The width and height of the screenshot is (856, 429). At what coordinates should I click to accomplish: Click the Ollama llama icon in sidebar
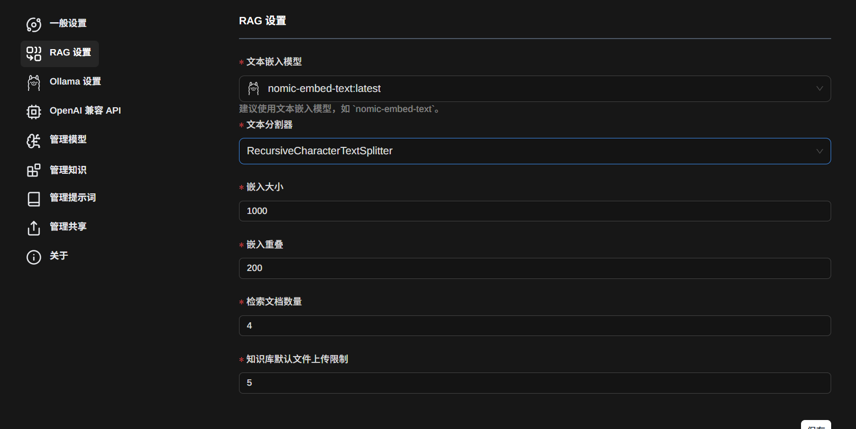[x=34, y=83]
